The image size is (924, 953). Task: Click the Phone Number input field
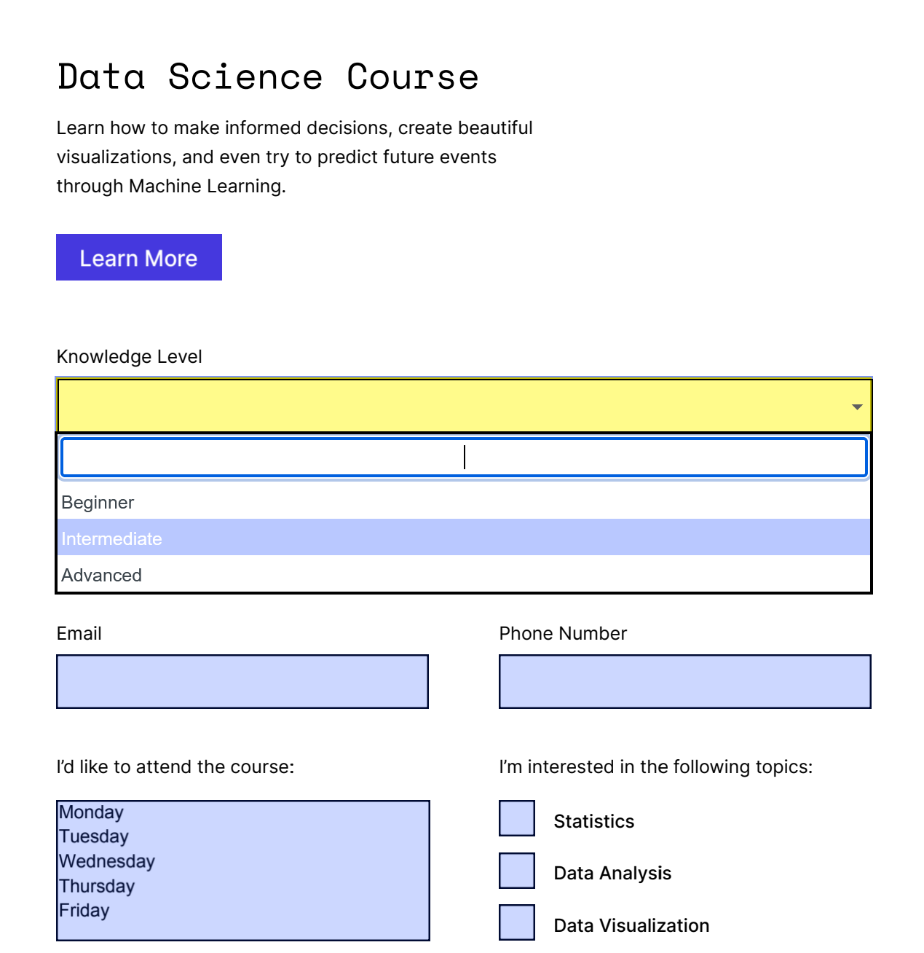tap(684, 681)
